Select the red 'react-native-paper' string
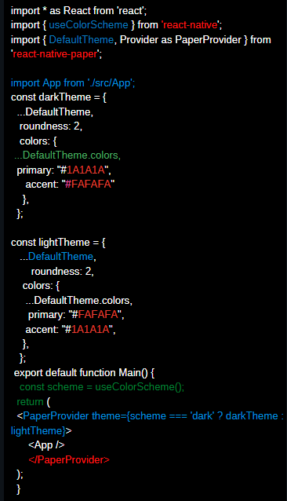287x501 pixels. coord(56,54)
